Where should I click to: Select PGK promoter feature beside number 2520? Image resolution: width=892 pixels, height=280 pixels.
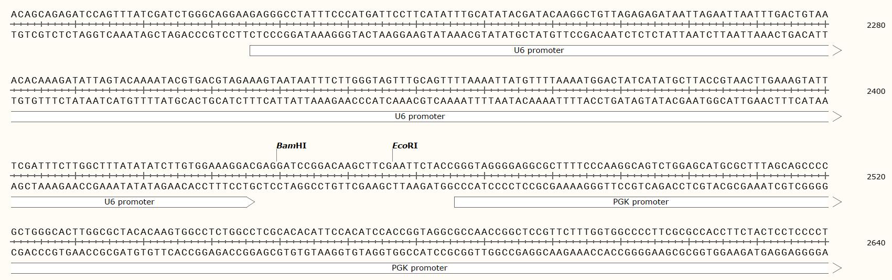640,202
